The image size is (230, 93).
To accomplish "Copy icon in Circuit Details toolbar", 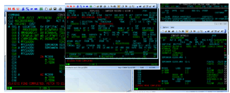I will tap(180, 31).
